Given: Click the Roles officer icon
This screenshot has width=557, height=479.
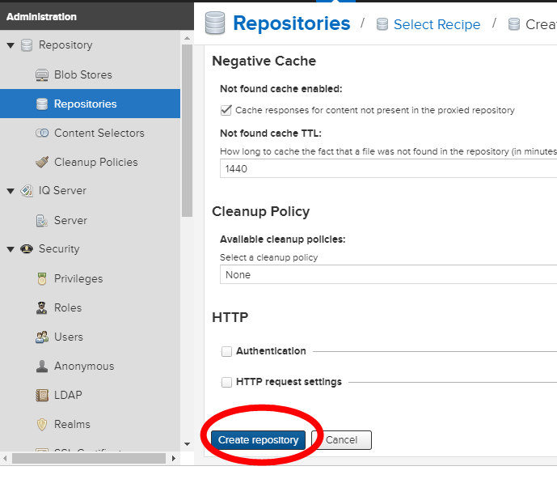Looking at the screenshot, I should pyautogui.click(x=42, y=308).
